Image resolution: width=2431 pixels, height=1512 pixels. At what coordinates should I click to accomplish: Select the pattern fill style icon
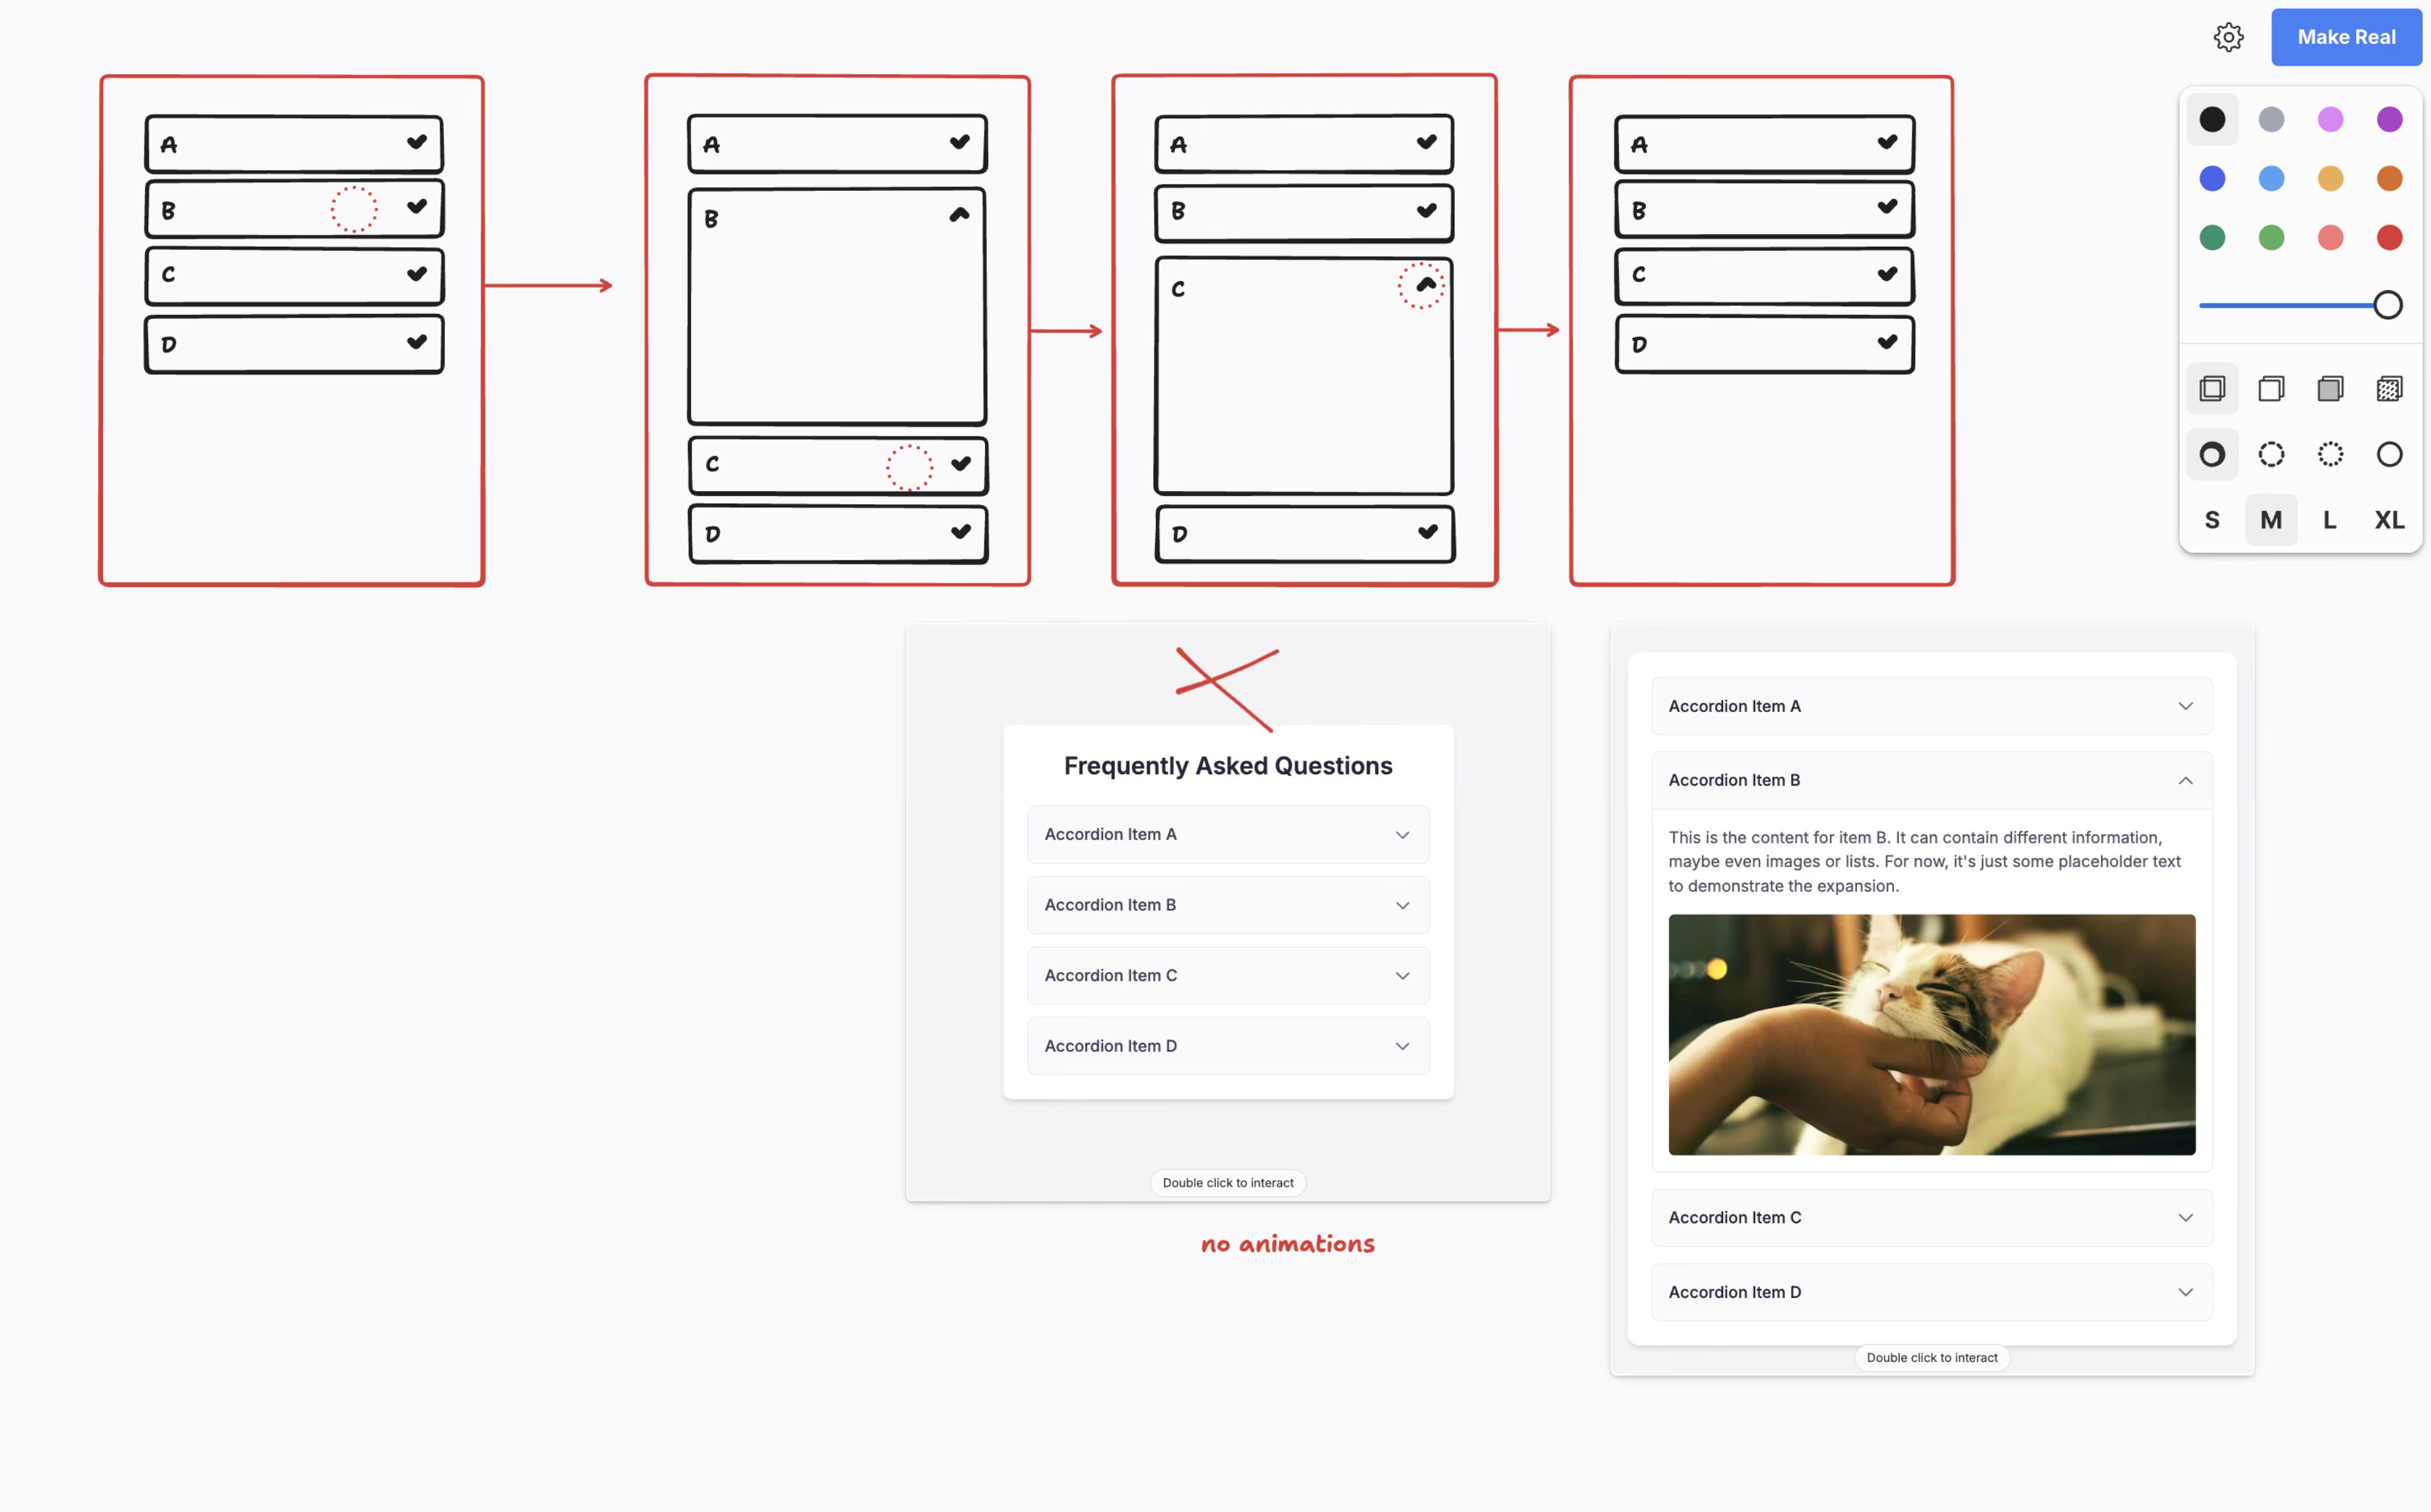point(2389,388)
